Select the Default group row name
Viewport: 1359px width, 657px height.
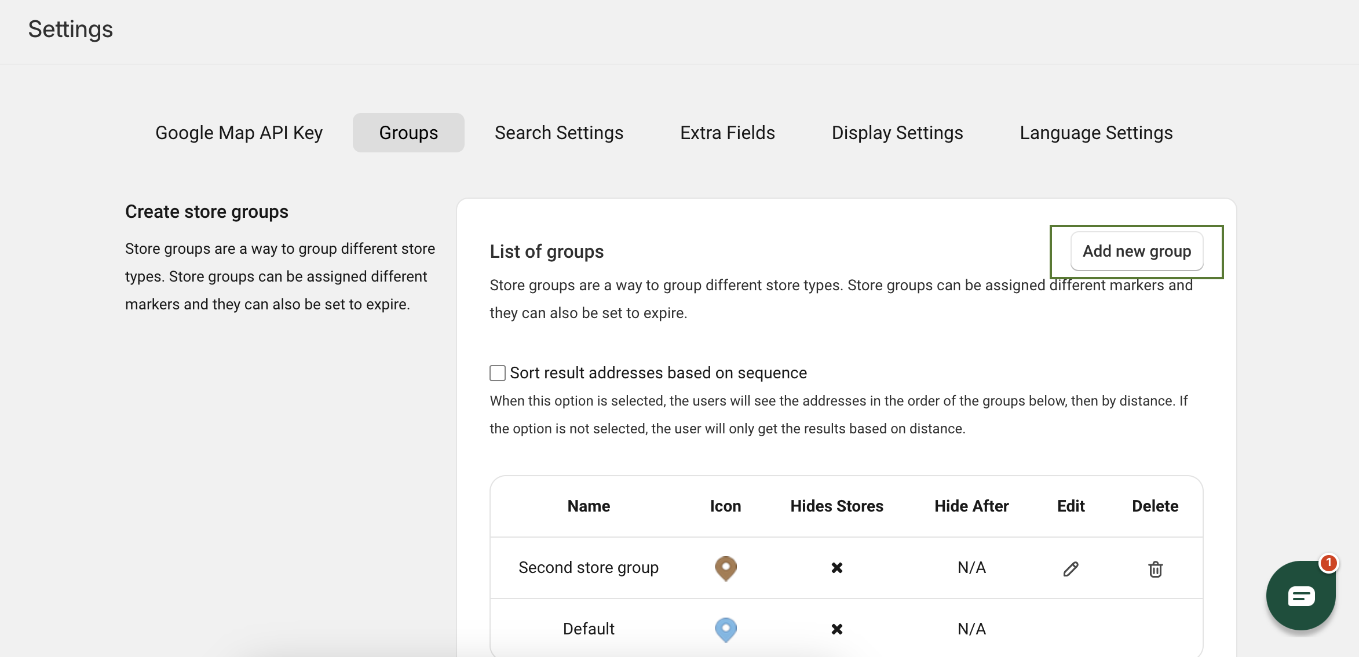[589, 629]
